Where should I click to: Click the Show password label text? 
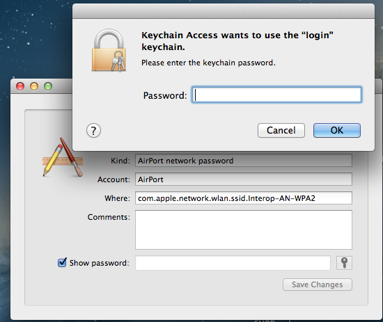(x=99, y=263)
